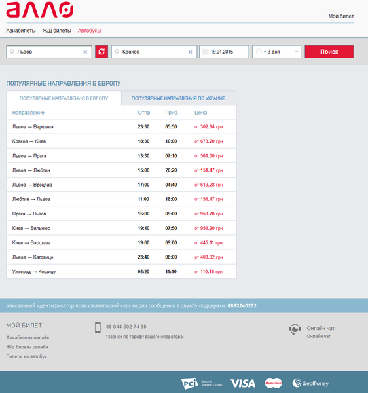The height and width of the screenshot is (393, 368).
Task: Open online chat headset icon
Action: click(295, 329)
